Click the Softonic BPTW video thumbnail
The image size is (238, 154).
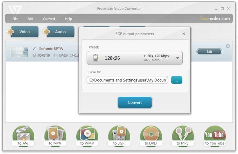[20, 52]
